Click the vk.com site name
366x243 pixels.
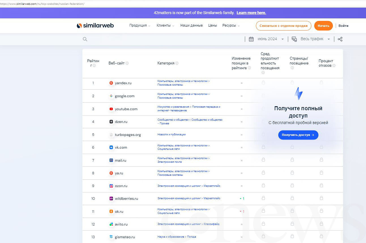pos(121,147)
